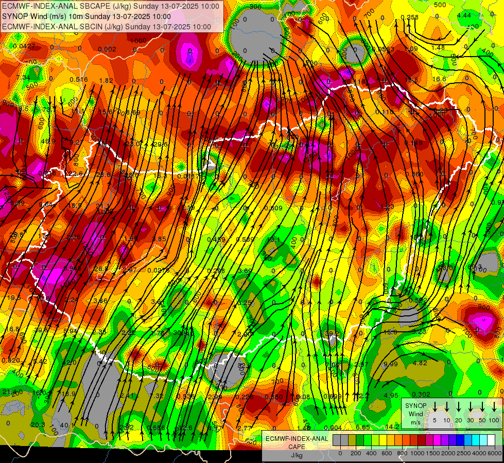Click the 18.5 value on the map
Image resolution: width=504 pixels, height=463 pixels.
75,205
